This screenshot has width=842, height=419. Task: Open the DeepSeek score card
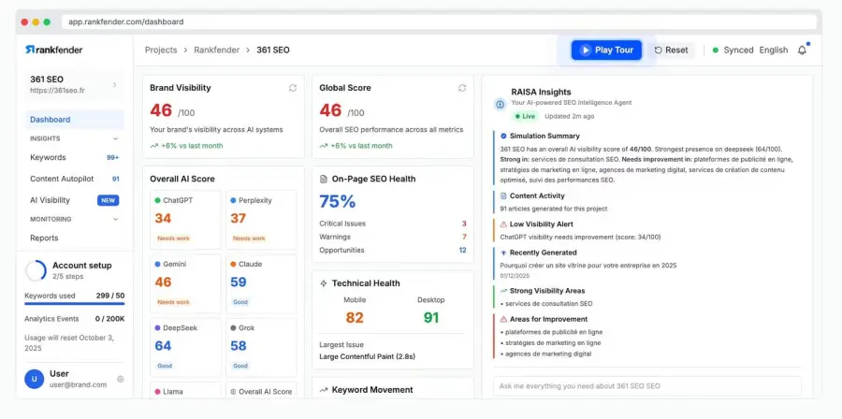click(186, 347)
